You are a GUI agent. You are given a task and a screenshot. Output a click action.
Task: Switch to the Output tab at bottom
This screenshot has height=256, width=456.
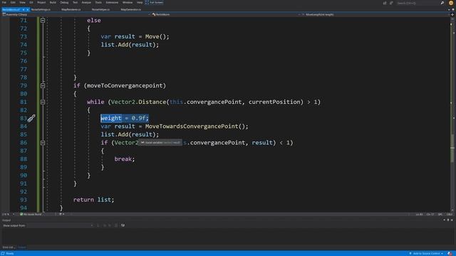click(22, 247)
